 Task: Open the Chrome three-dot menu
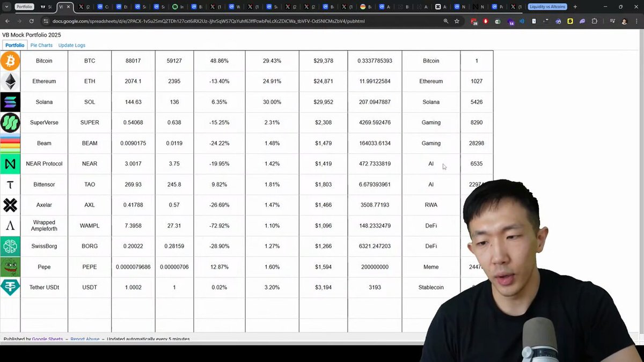click(x=636, y=21)
